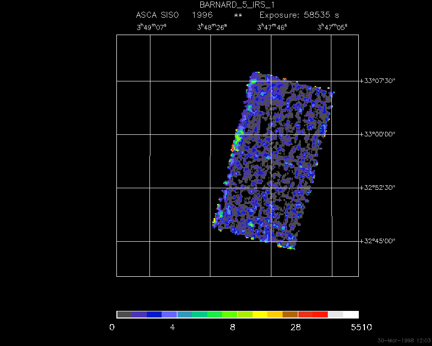
Task: Click the color bar value 0
Action: pyautogui.click(x=112, y=328)
